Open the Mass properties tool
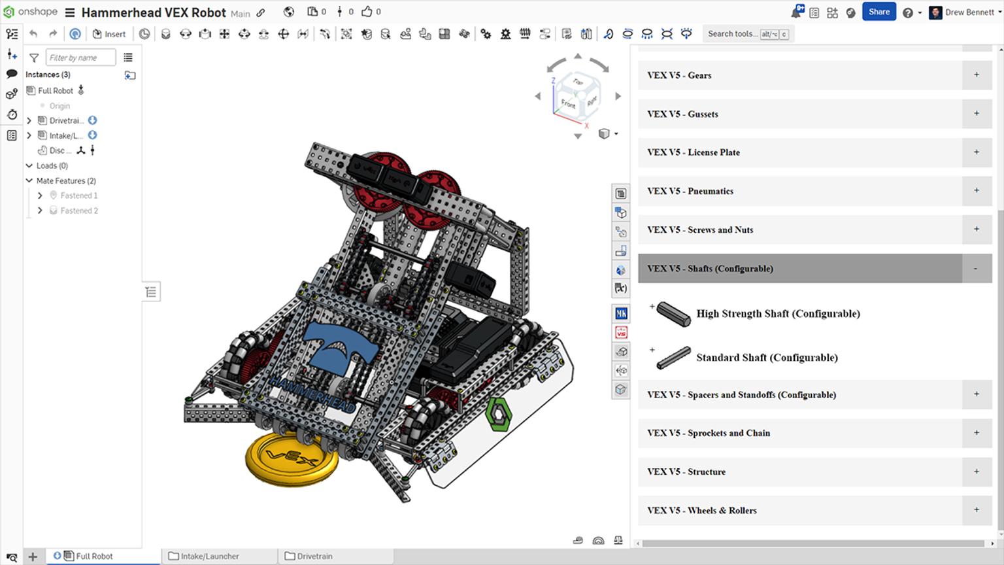The image size is (1004, 565). pos(618,541)
